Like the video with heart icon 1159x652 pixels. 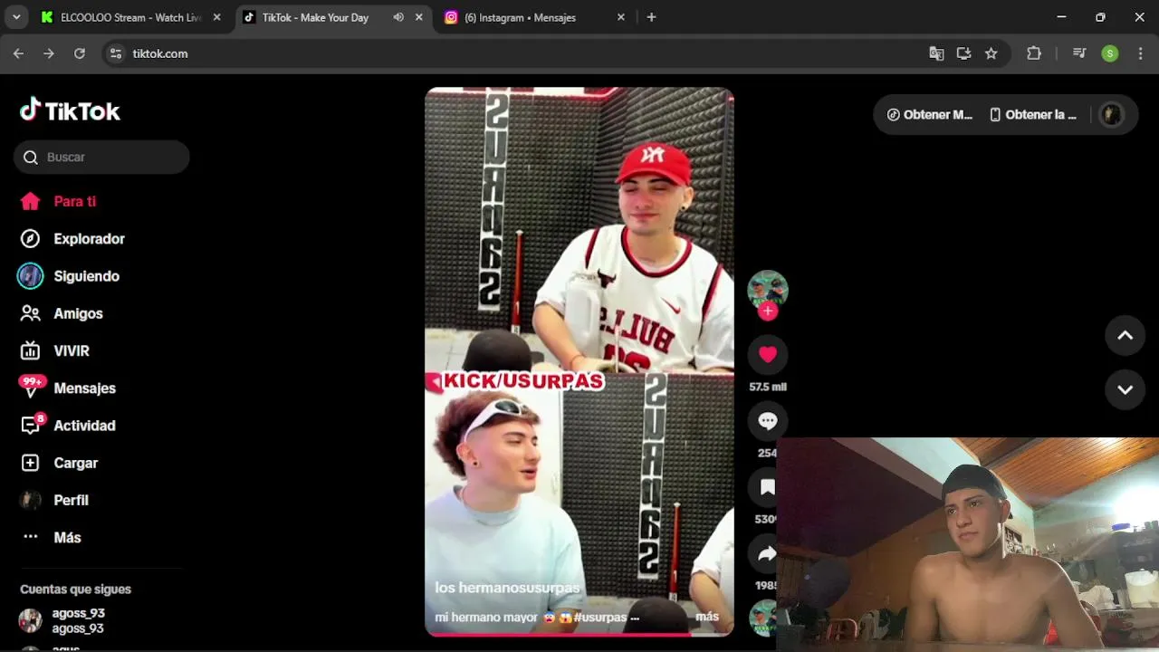[768, 354]
